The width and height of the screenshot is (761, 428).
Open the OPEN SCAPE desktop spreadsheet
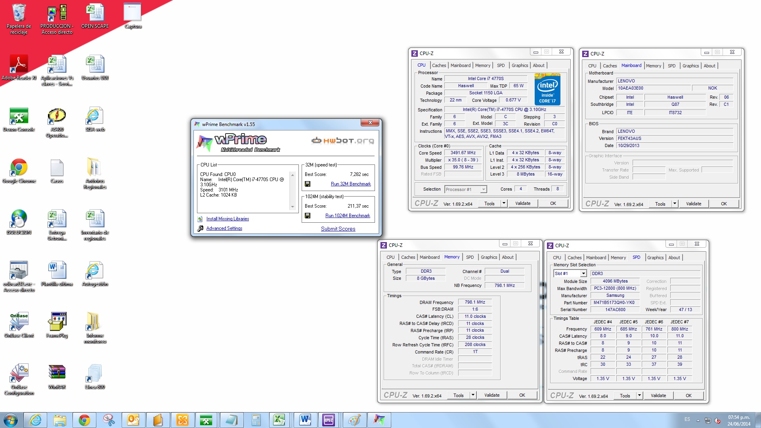95,17
